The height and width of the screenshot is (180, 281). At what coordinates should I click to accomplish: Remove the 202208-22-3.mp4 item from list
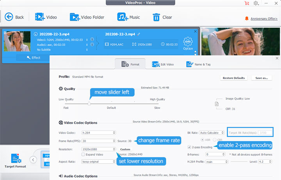coord(196,31)
